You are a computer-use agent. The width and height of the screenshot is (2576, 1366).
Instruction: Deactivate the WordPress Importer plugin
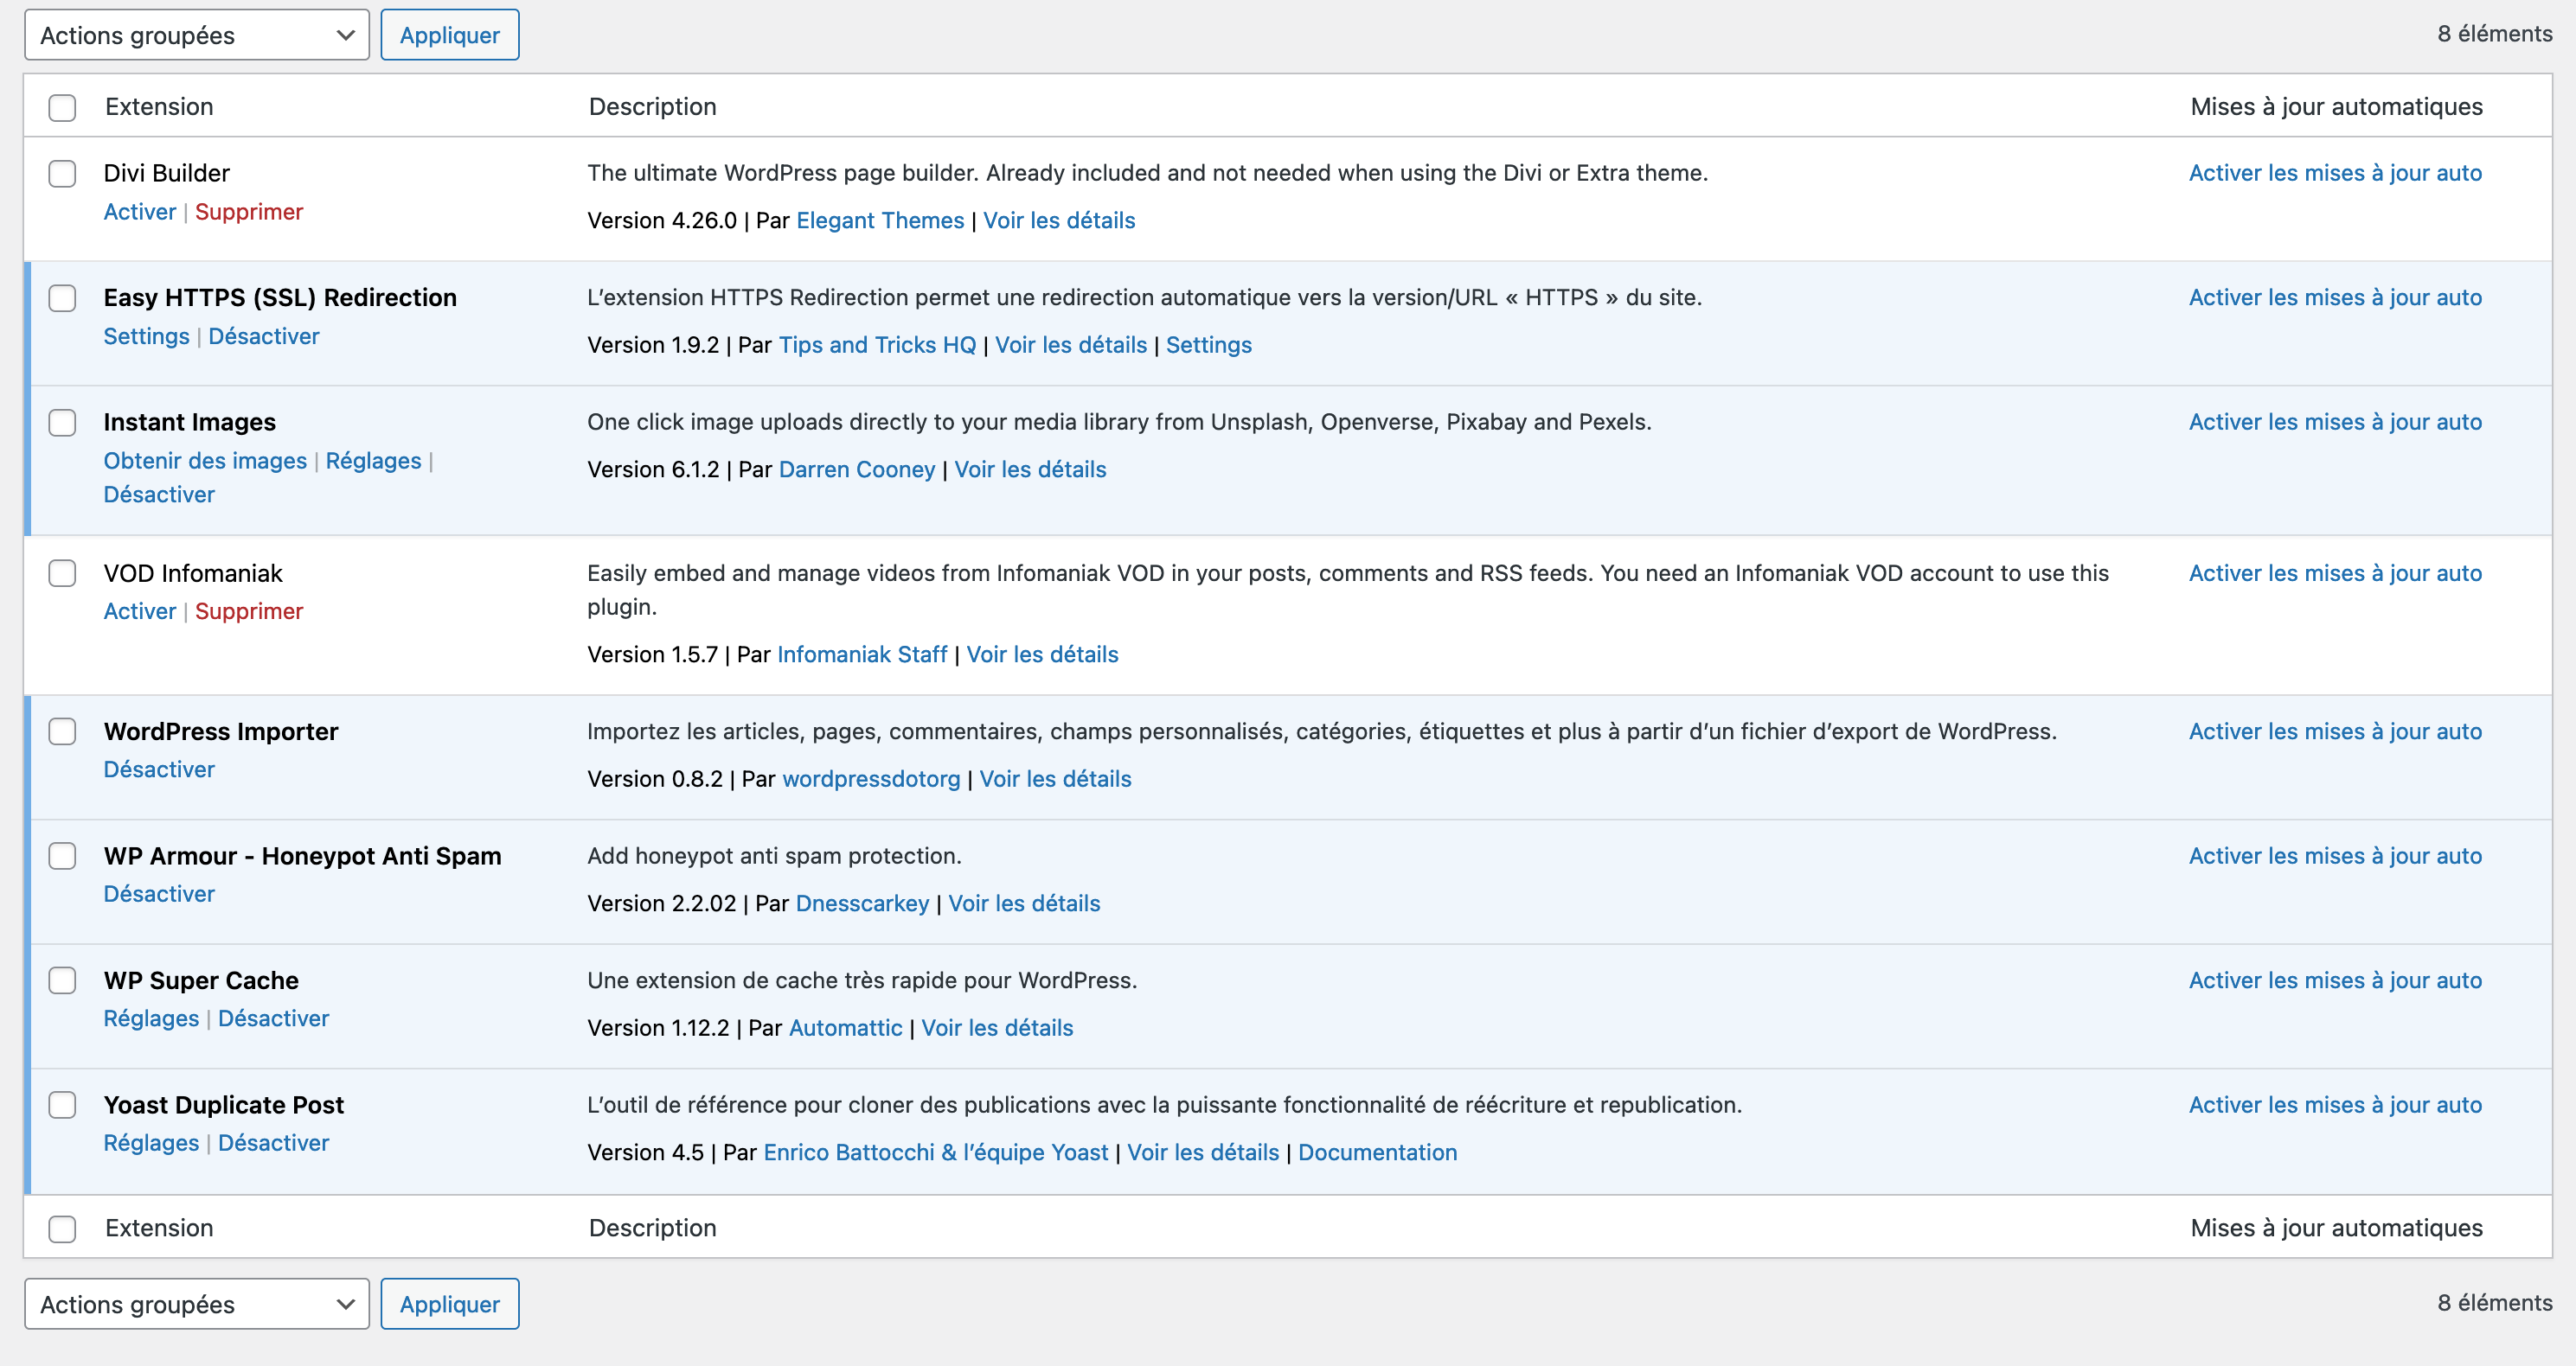159,769
